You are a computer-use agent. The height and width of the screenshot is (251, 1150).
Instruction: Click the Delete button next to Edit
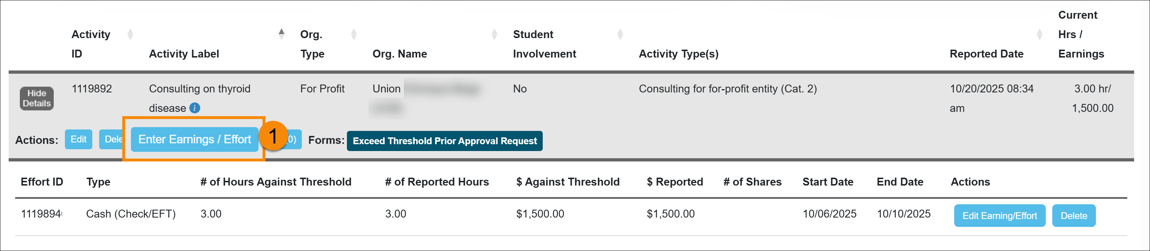[x=111, y=139]
